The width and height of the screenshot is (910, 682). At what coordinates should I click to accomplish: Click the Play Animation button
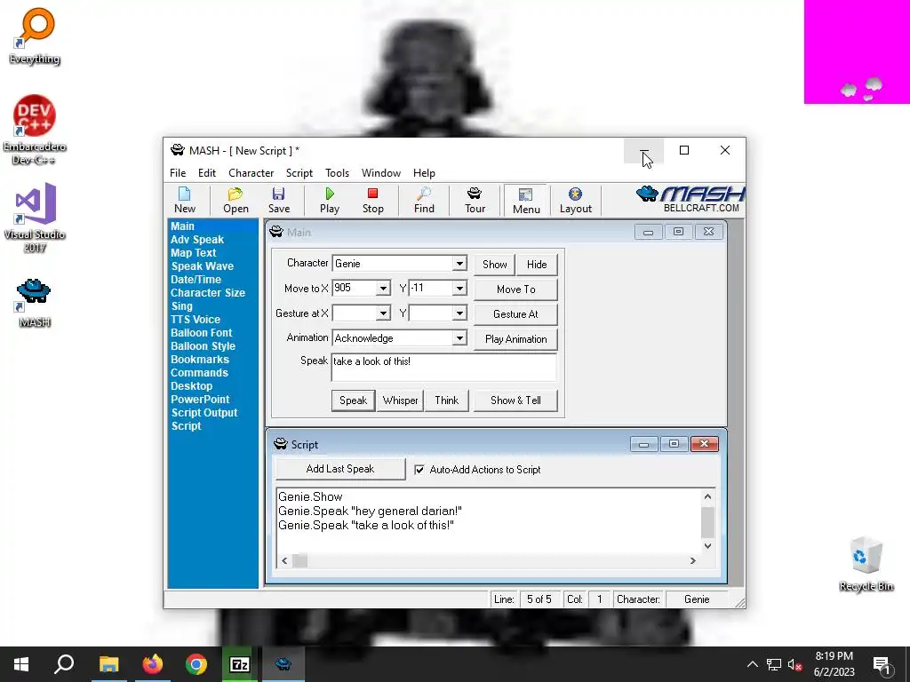516,338
